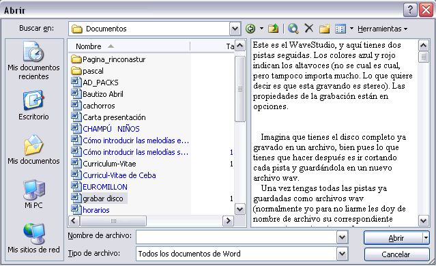
Task: Click Word icon beside Curriculum-Vitae
Action: click(76, 164)
